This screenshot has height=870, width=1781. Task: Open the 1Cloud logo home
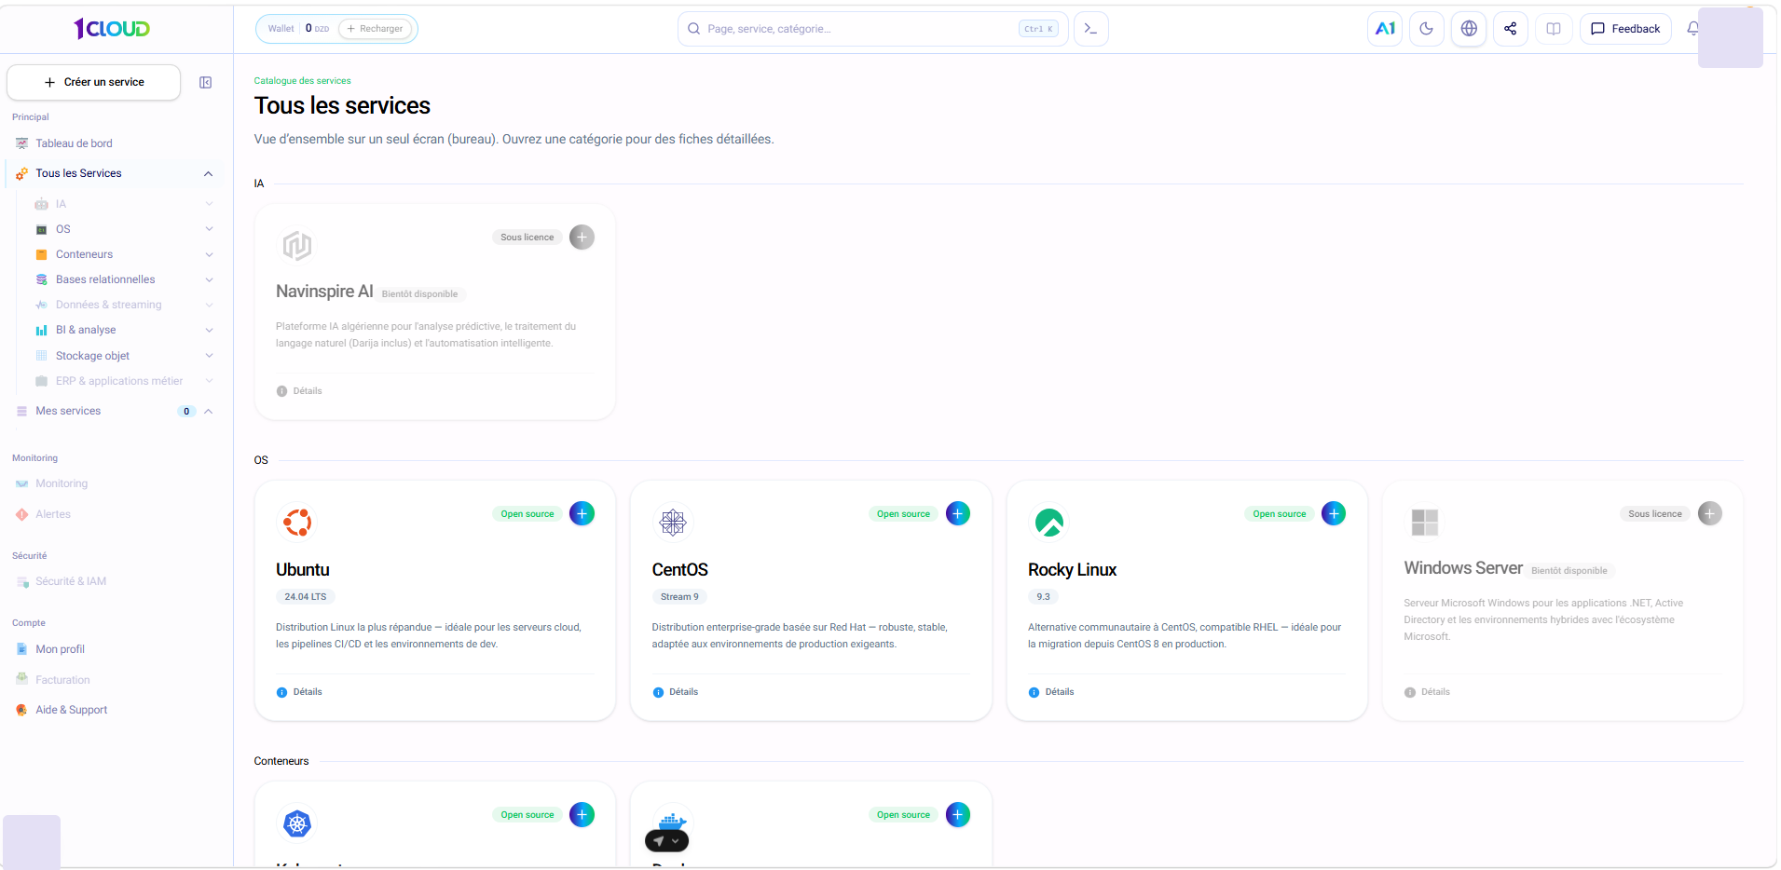112,29
